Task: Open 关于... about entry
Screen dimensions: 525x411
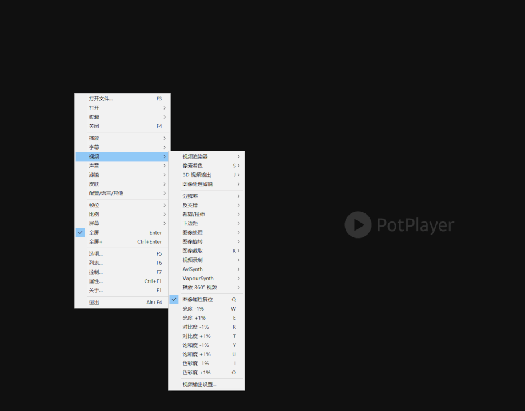Action: 123,290
